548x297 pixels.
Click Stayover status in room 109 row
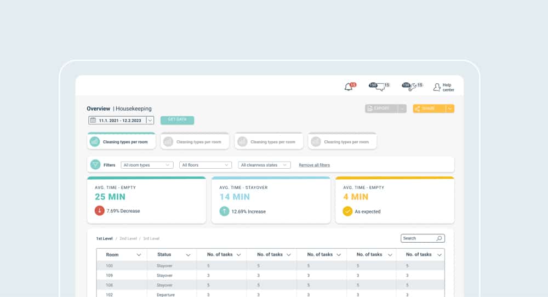click(164, 276)
